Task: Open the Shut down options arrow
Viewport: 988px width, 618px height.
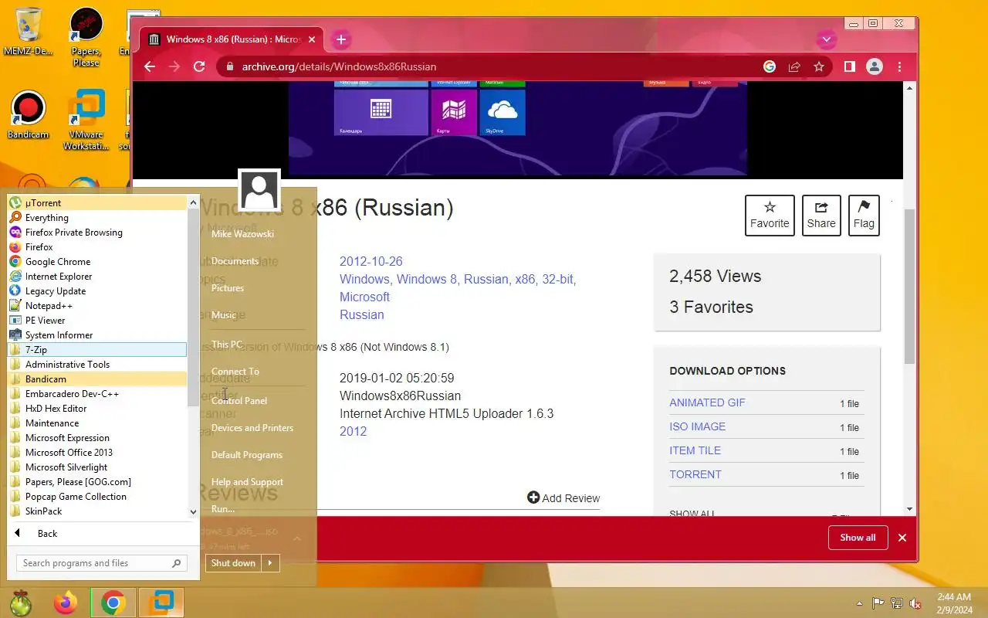Action: (x=270, y=563)
